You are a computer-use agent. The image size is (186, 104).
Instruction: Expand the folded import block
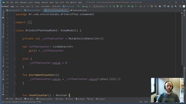point(30,22)
